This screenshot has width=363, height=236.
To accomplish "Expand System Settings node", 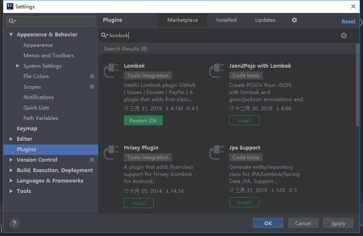I will 18,66.
